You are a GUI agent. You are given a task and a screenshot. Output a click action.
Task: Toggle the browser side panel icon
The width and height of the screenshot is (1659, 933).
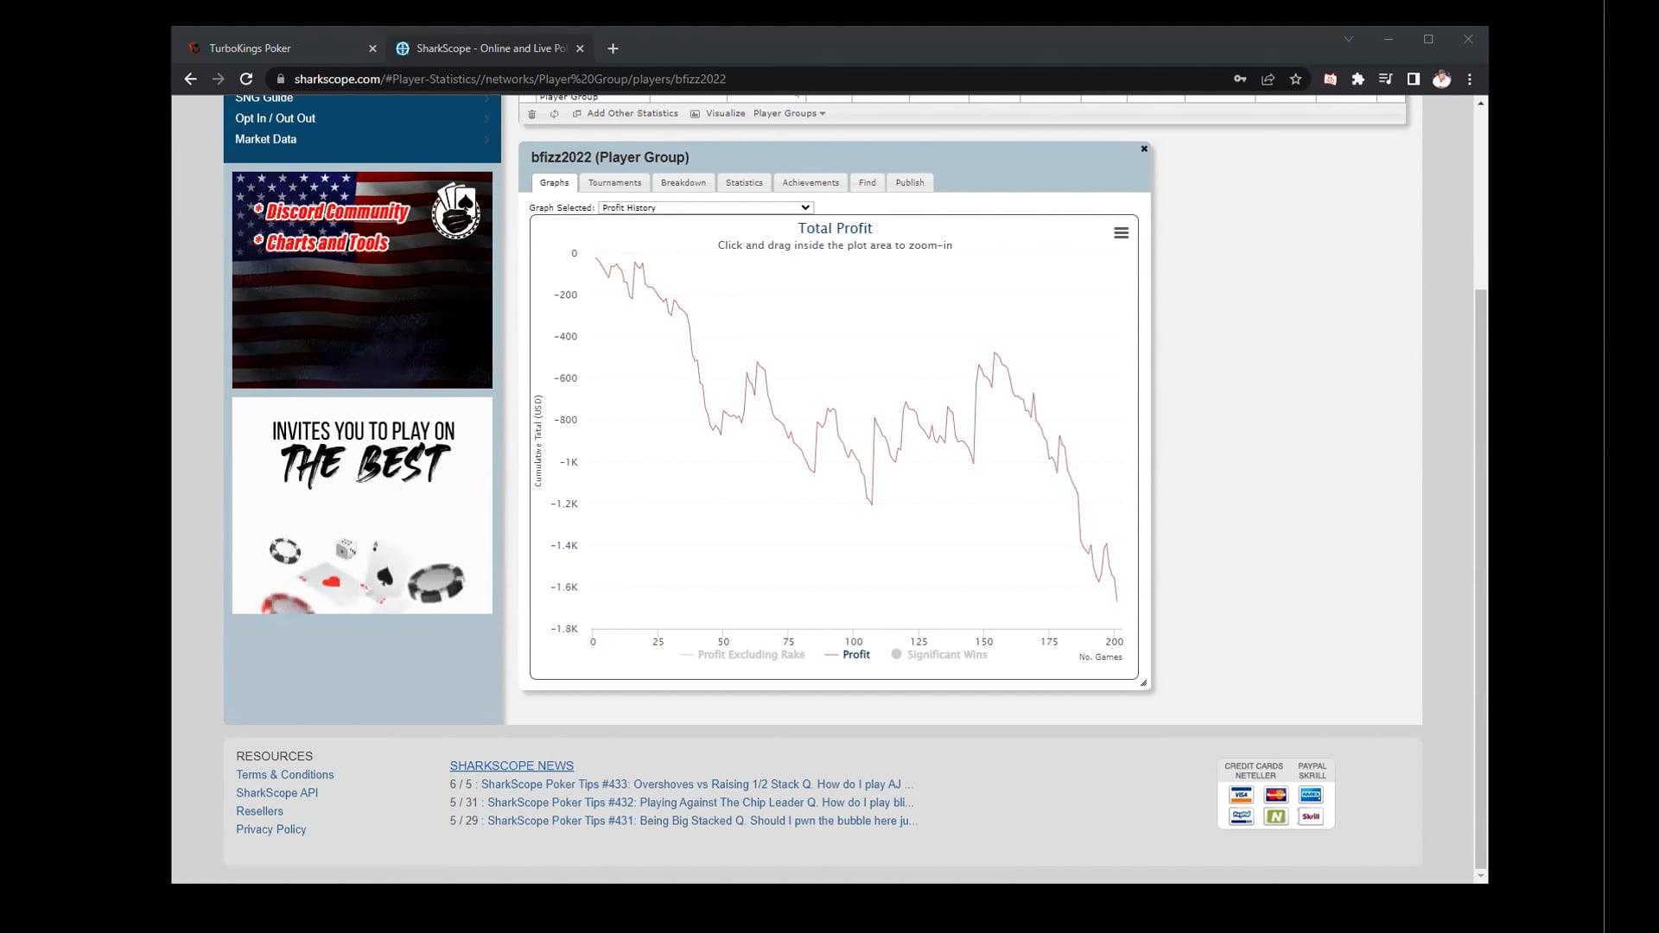click(x=1414, y=79)
